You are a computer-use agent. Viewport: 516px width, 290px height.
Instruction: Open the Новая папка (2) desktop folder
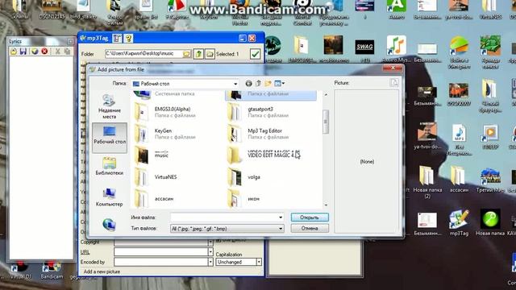pos(427,182)
